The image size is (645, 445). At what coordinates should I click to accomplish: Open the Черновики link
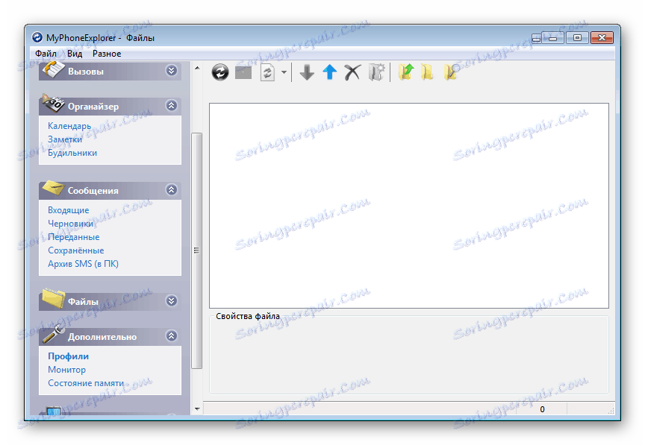(x=71, y=224)
